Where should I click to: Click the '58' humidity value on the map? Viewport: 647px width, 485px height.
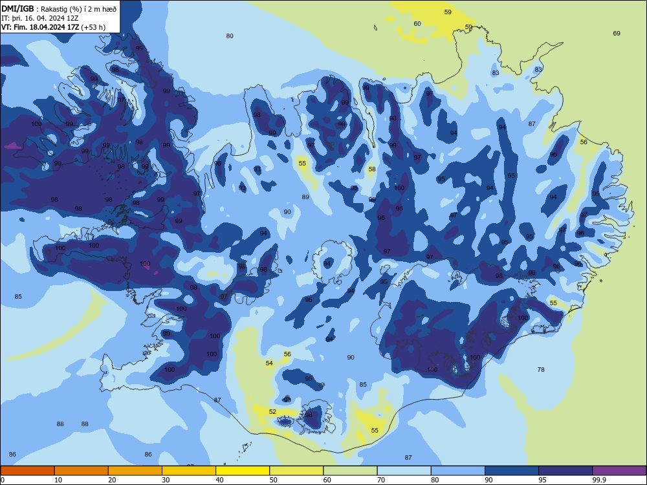click(x=372, y=169)
